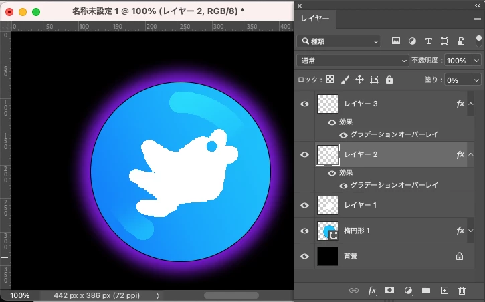Click the link layers icon
Image resolution: width=485 pixels, height=302 pixels.
click(353, 290)
